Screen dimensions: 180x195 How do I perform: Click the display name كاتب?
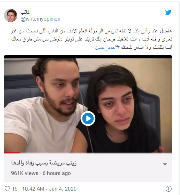coord(25,12)
